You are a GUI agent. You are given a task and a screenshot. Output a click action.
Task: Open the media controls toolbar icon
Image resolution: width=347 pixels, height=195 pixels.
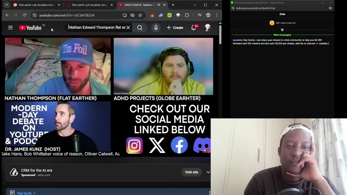[x=200, y=15]
